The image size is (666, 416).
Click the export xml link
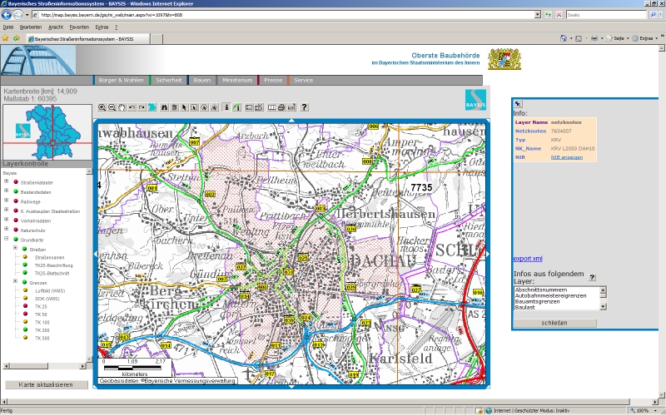(528, 259)
